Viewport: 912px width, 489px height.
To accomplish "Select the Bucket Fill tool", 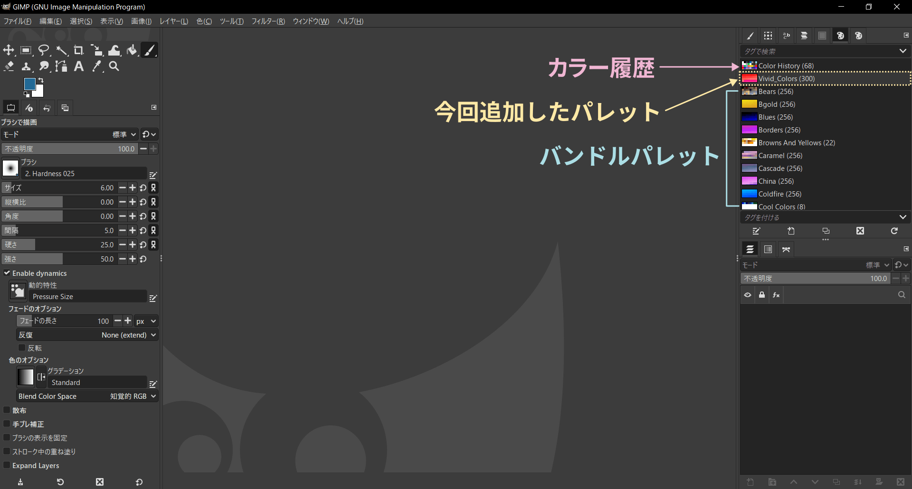I will coord(132,50).
